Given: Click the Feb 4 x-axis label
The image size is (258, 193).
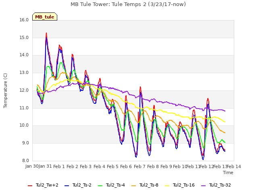Looking at the screenshot, I should tap(99, 166).
